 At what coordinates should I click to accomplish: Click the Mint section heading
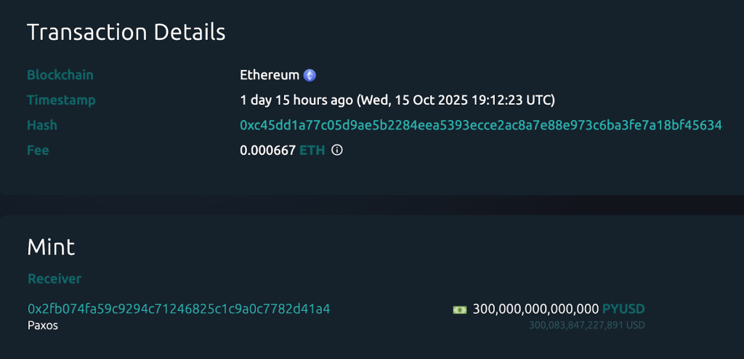51,247
